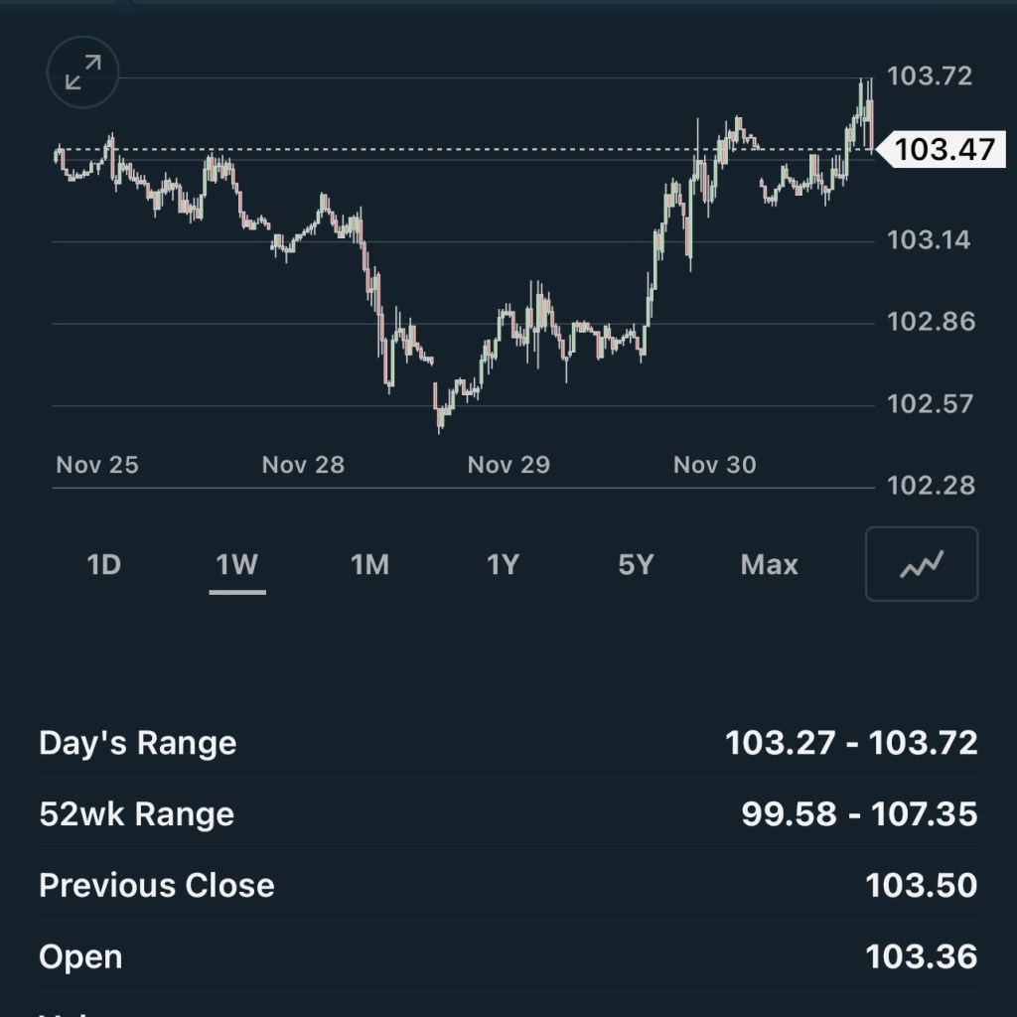Show Max time range chart
The image size is (1017, 1017).
[769, 565]
